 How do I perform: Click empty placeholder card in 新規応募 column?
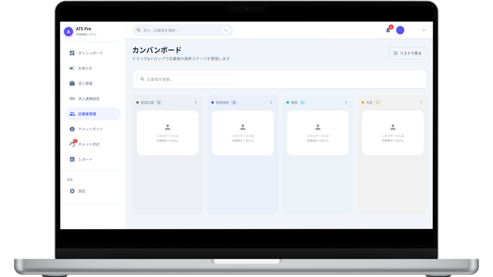168,133
